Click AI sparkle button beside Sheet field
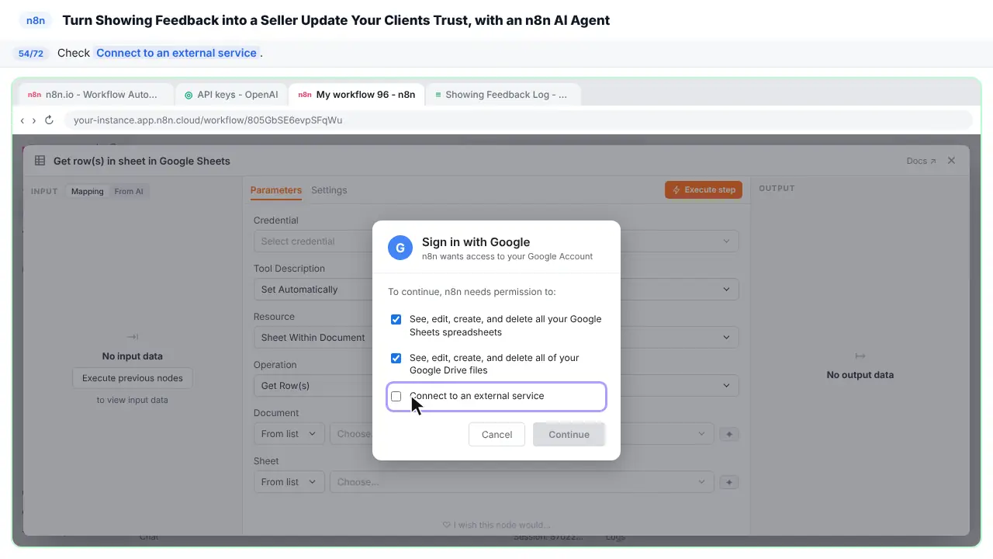 point(728,482)
